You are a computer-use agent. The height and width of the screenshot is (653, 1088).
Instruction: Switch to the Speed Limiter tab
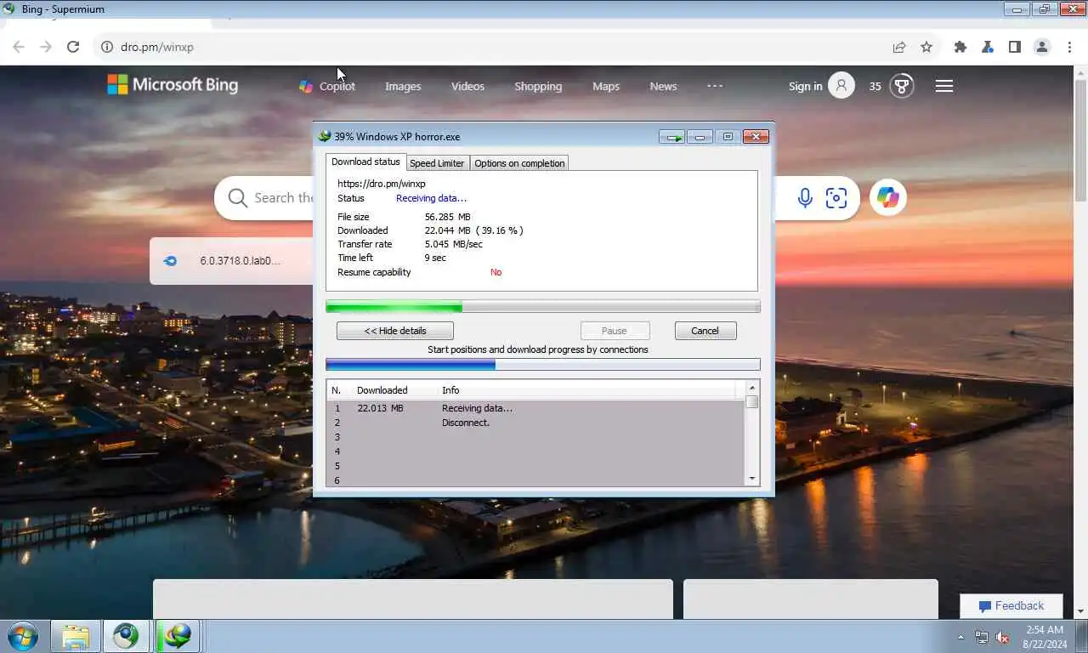[437, 163]
